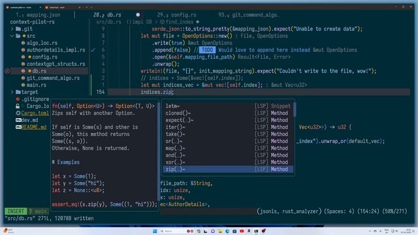This screenshot has height=235, width=418.
Task: Open README.md in the file tree
Action: tap(34, 127)
